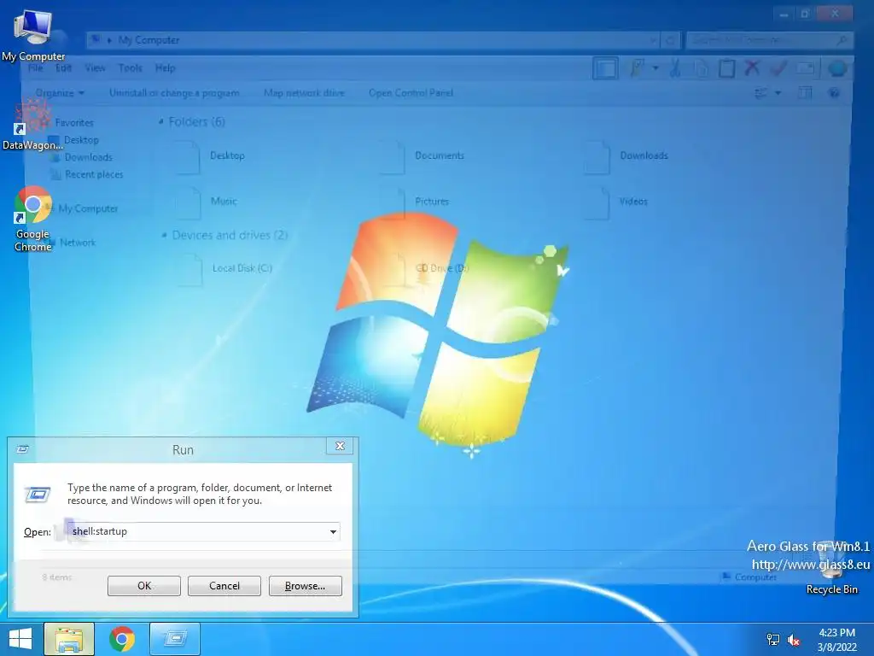Collapse the Folders (6) group

[x=161, y=121]
